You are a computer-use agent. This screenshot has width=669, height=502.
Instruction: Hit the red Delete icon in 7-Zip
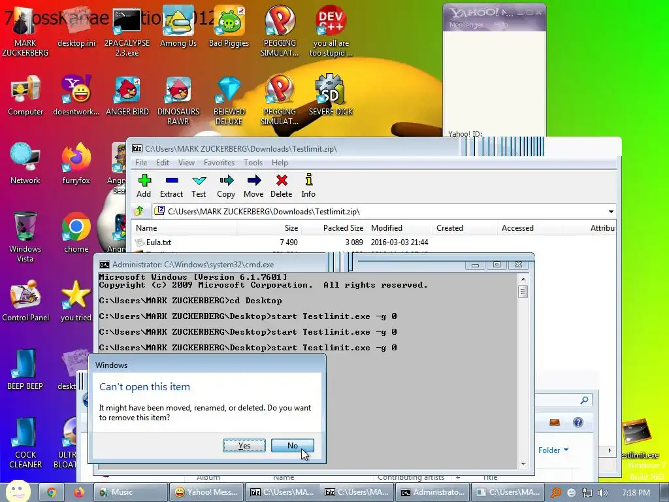click(x=281, y=185)
